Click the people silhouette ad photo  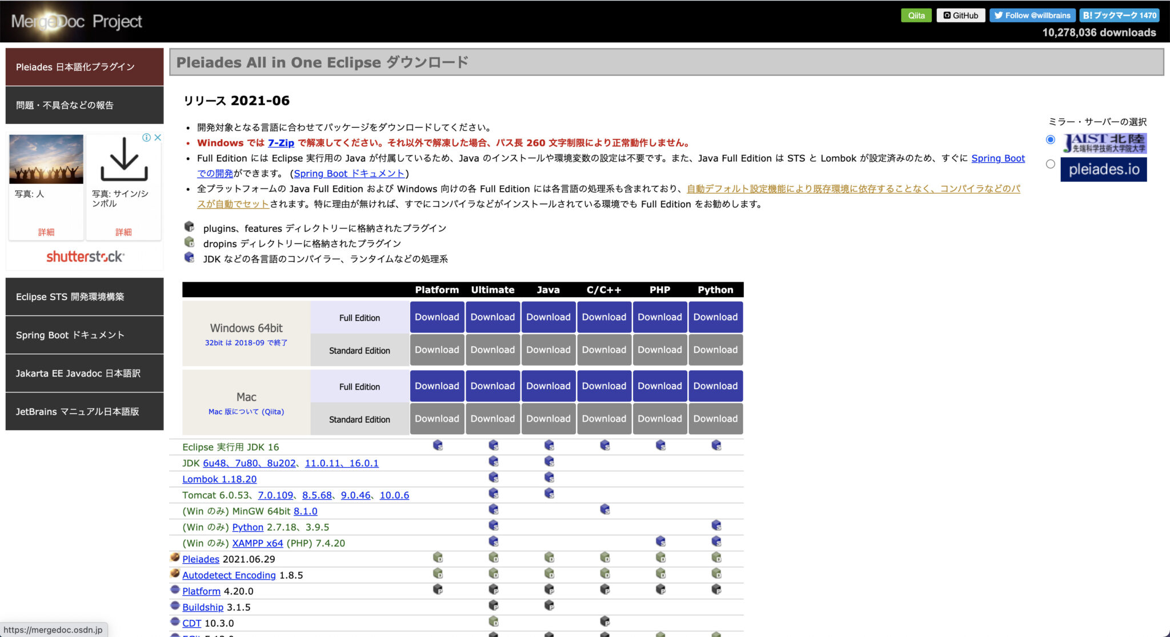click(46, 159)
